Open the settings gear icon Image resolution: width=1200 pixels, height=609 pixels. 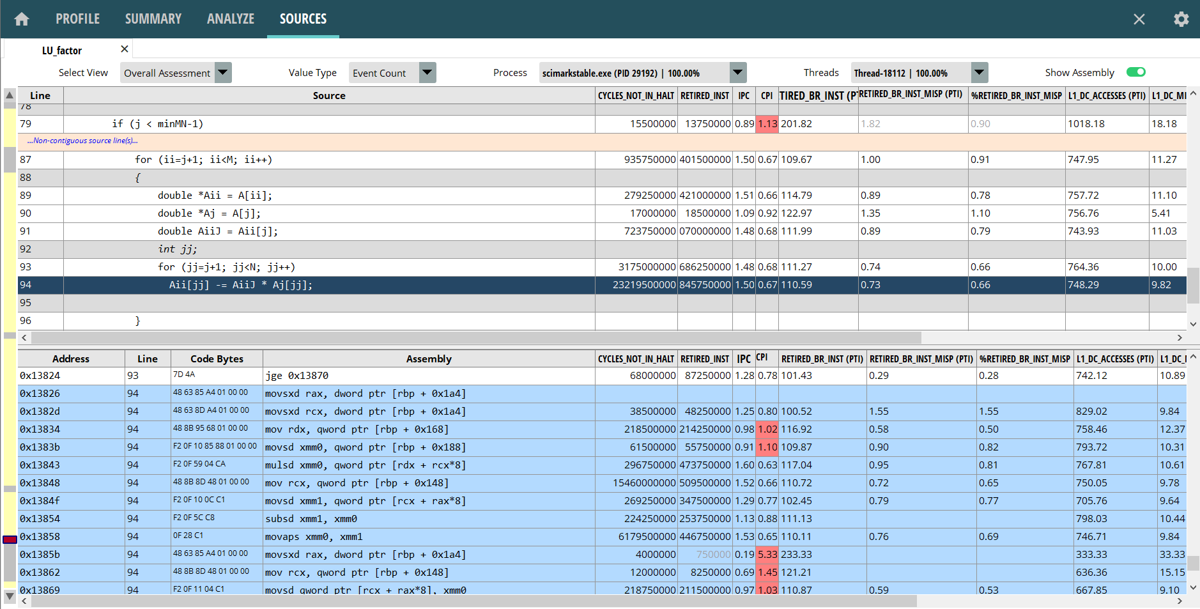(1181, 19)
